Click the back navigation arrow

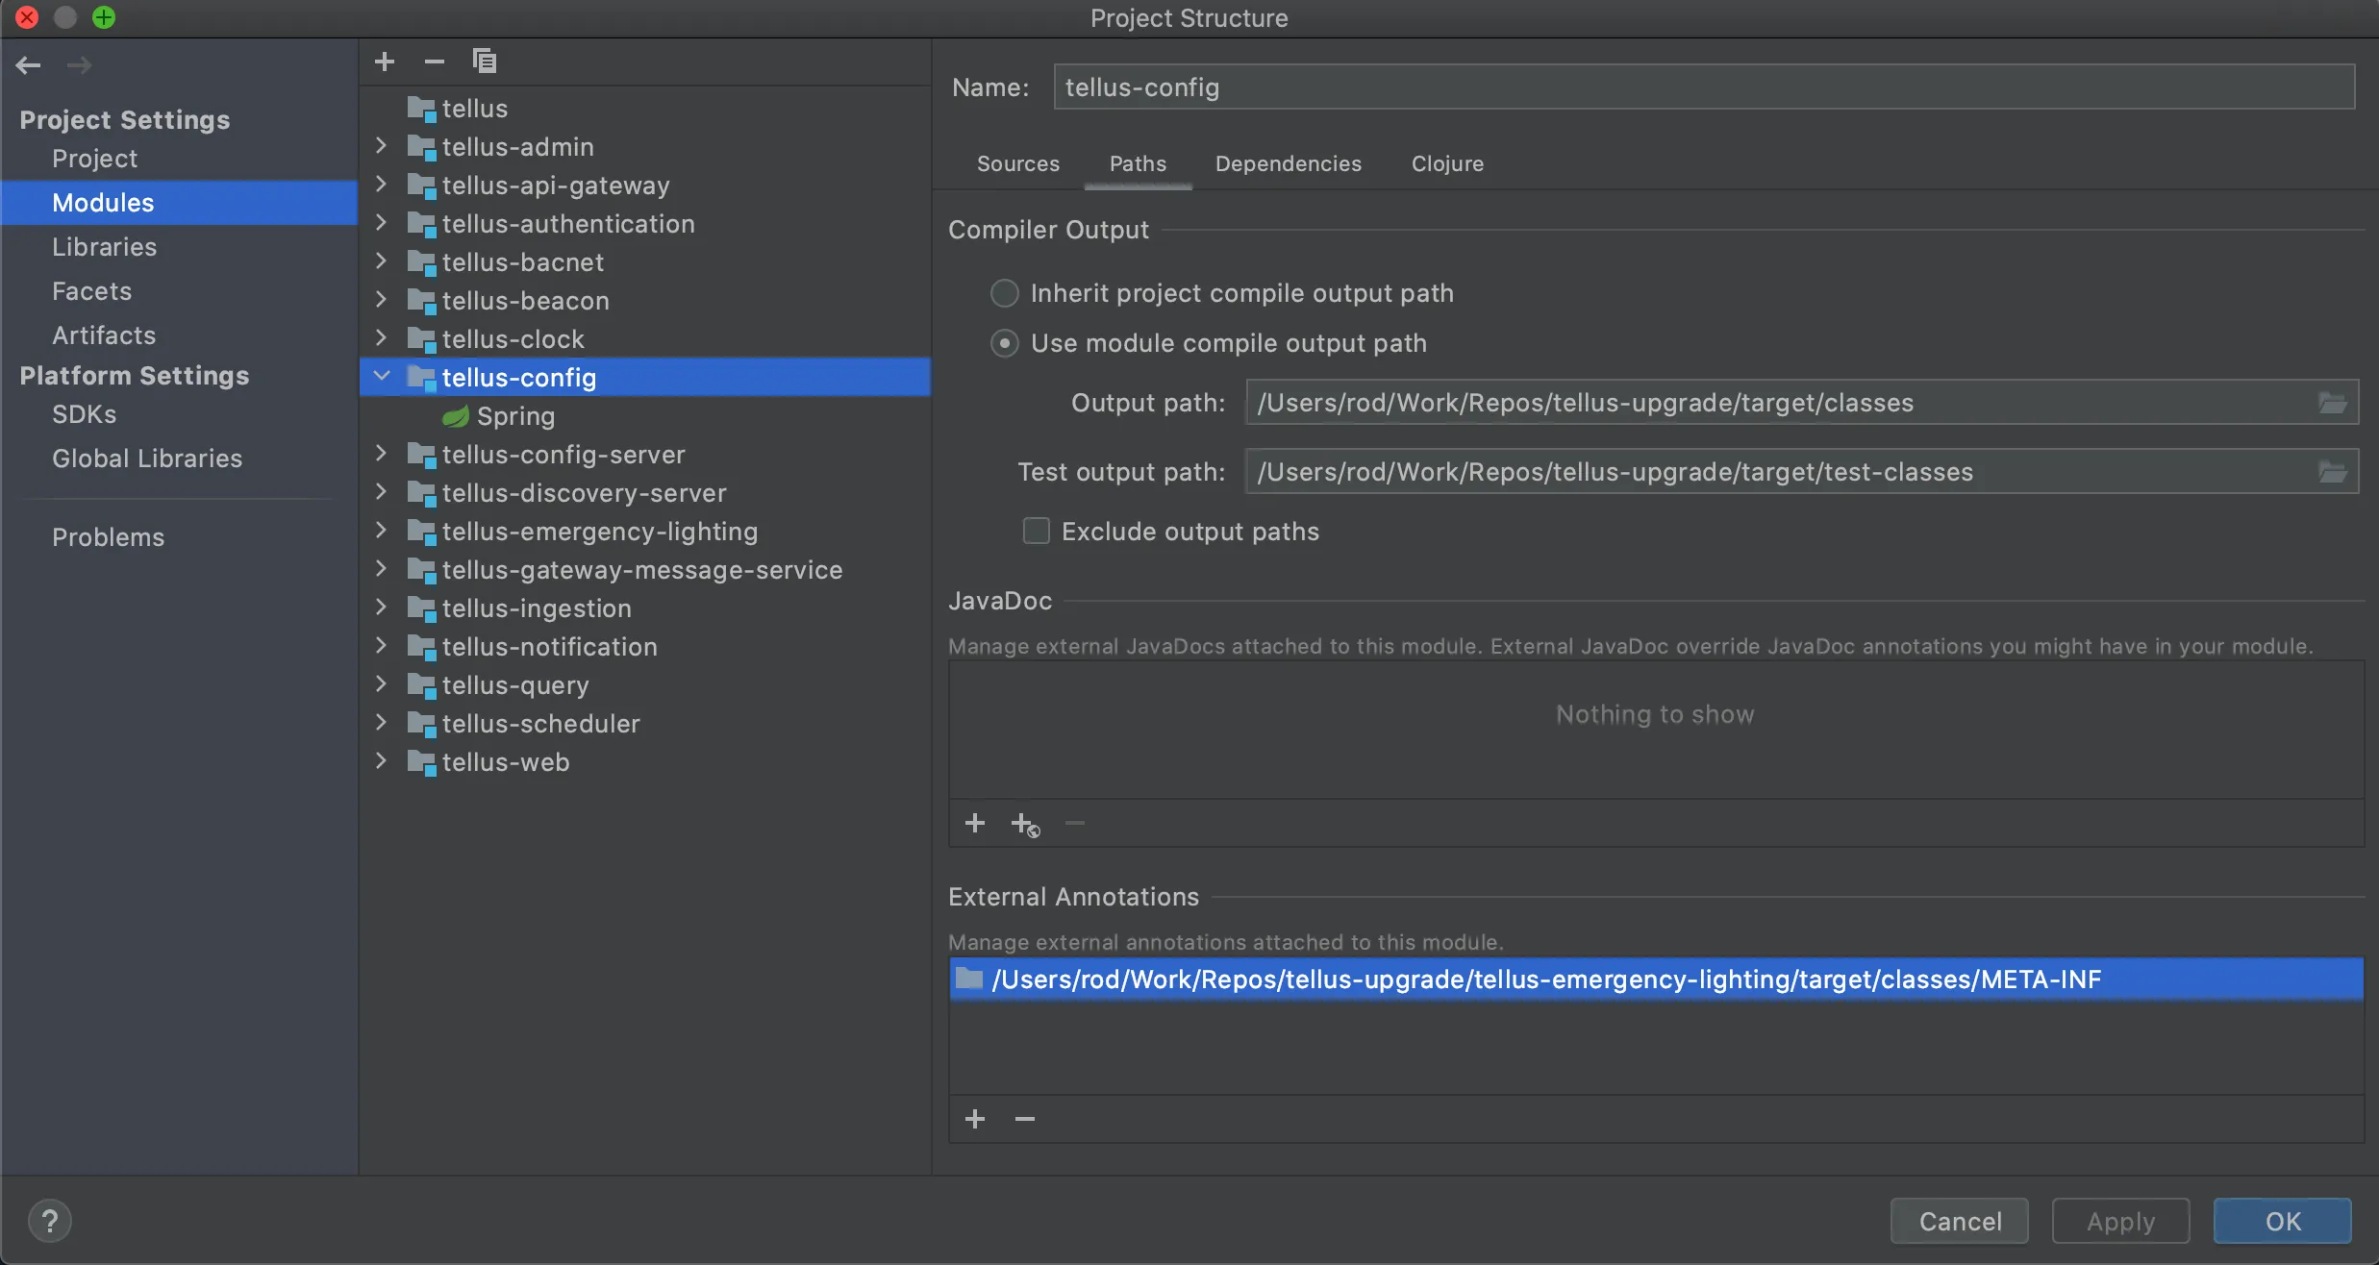[x=28, y=65]
